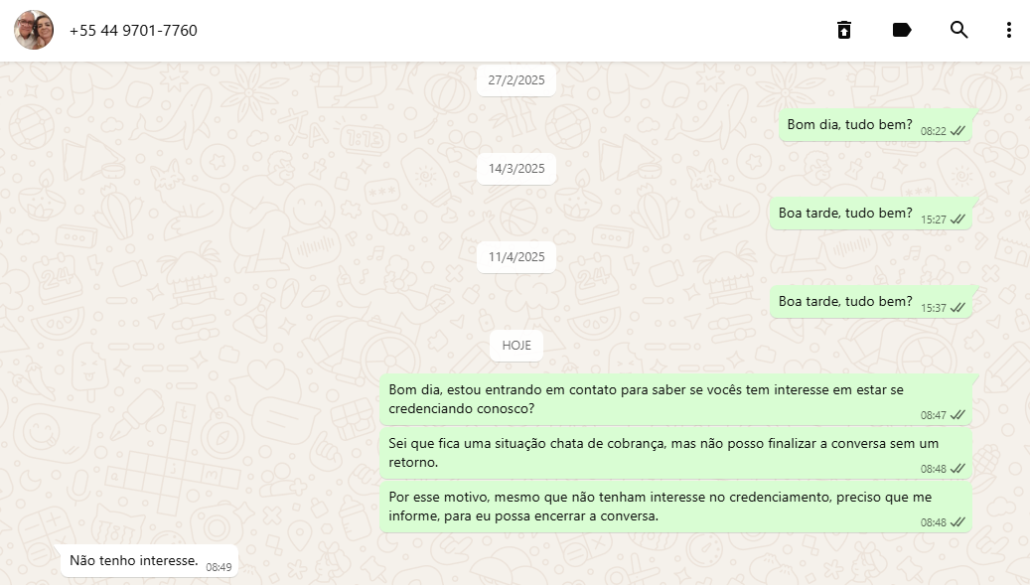Click read ticks on 15:37 message
The image size is (1030, 585).
pyautogui.click(x=957, y=307)
